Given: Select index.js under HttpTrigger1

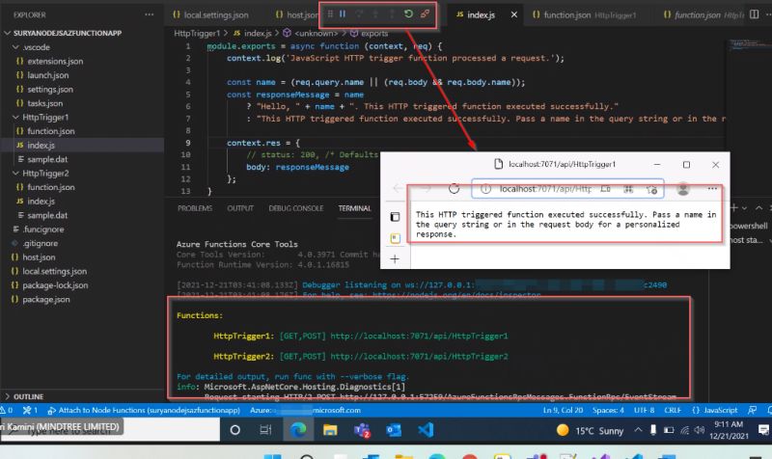Looking at the screenshot, I should tap(41, 146).
